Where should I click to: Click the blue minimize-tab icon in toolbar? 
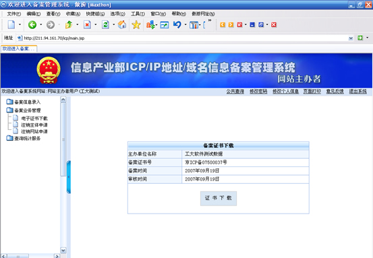pyautogui.click(x=252, y=25)
